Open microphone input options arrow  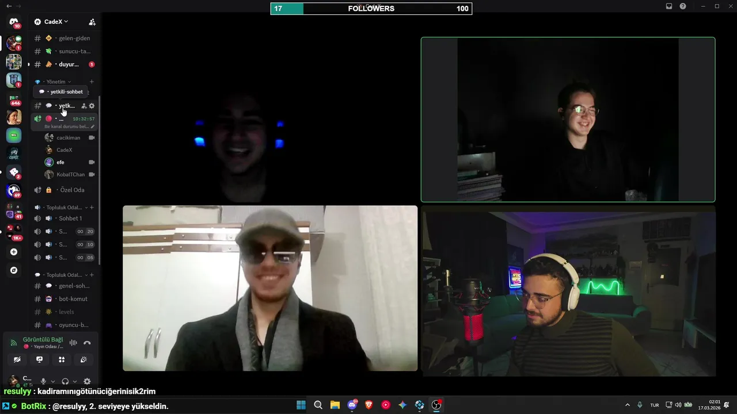point(53,381)
